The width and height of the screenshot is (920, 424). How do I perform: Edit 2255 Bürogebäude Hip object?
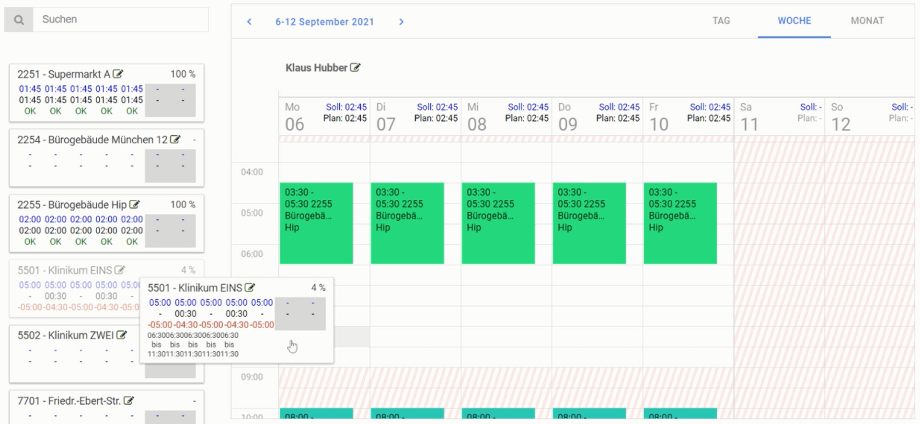(x=134, y=205)
